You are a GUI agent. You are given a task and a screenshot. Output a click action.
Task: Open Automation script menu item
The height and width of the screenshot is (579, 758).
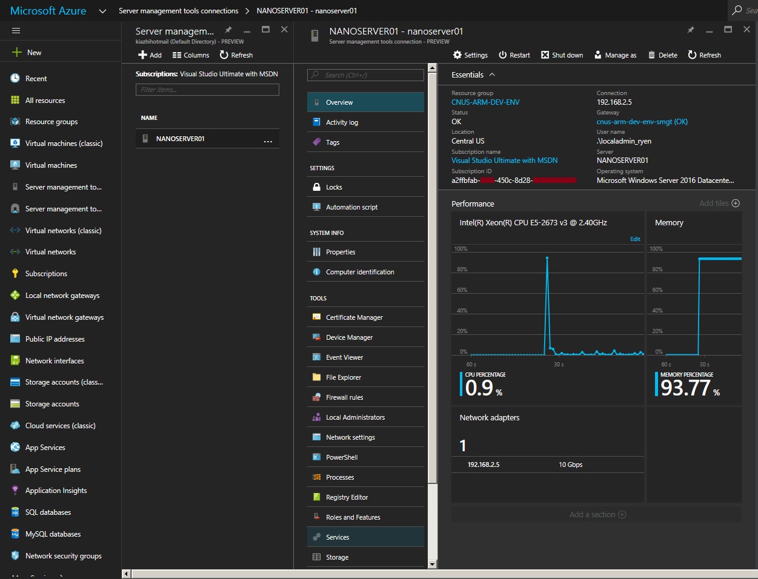365,207
